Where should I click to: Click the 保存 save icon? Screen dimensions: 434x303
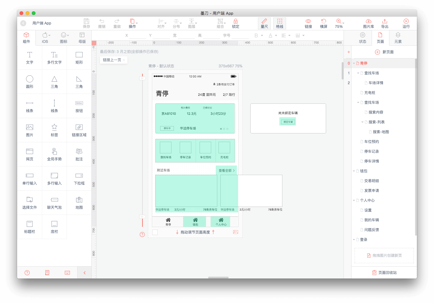coord(86,23)
